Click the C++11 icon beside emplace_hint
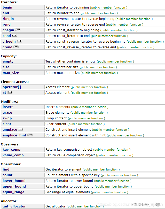This screenshot has height=209, width=165. click(x=30, y=135)
